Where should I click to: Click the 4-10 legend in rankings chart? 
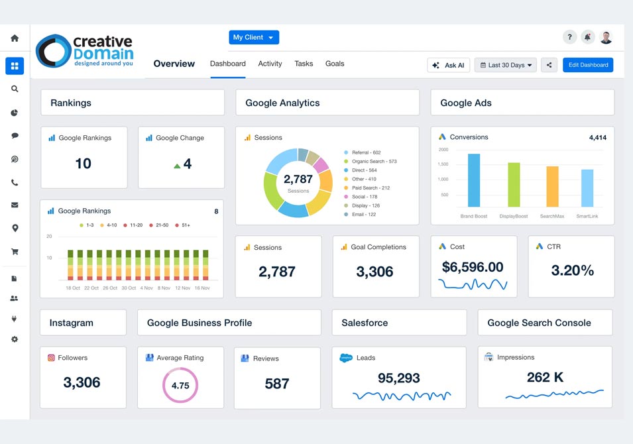coord(109,225)
